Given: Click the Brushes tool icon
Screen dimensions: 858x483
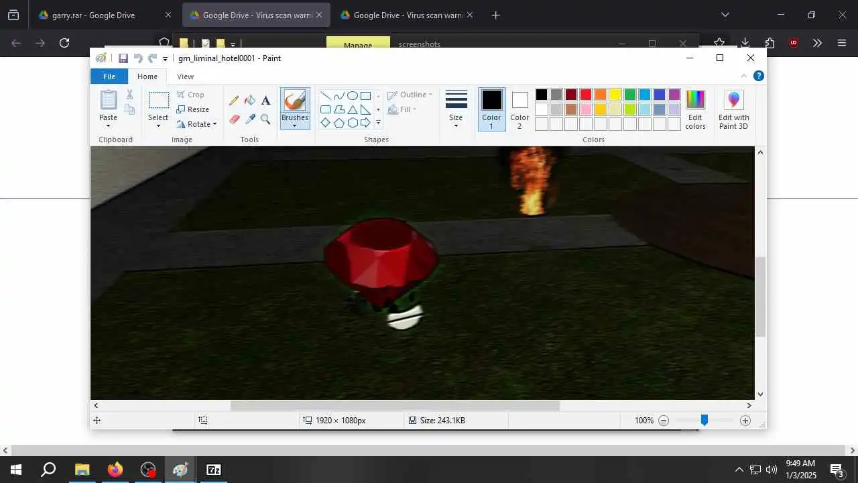Looking at the screenshot, I should pos(295,101).
